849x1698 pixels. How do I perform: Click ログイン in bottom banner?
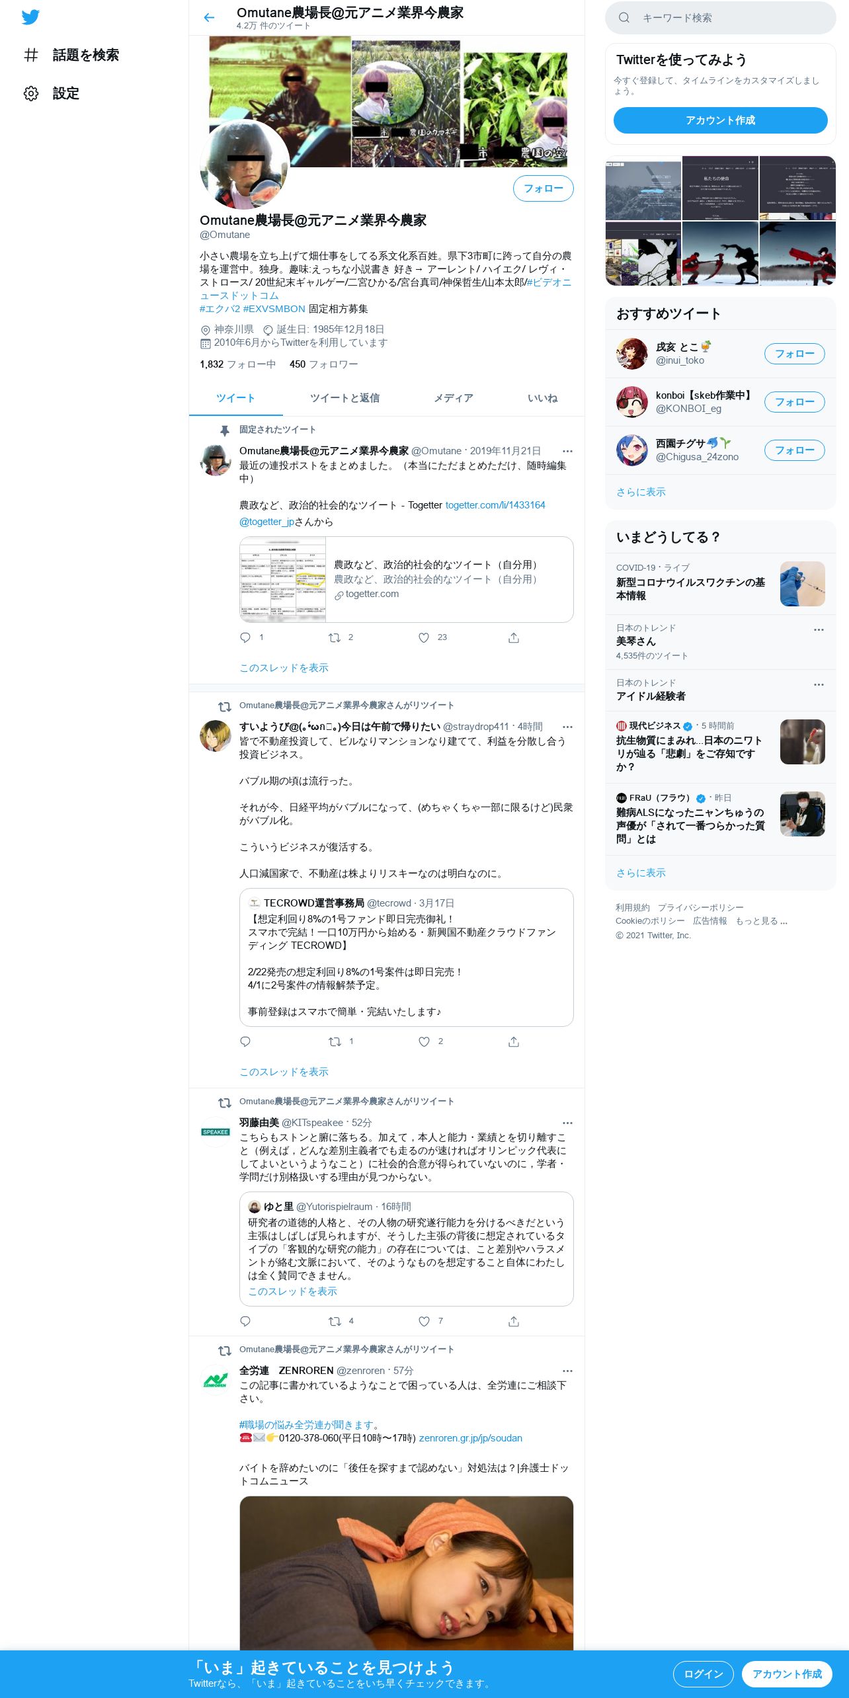pos(704,1674)
